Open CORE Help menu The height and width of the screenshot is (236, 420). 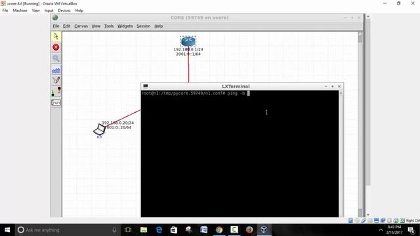pyautogui.click(x=159, y=26)
